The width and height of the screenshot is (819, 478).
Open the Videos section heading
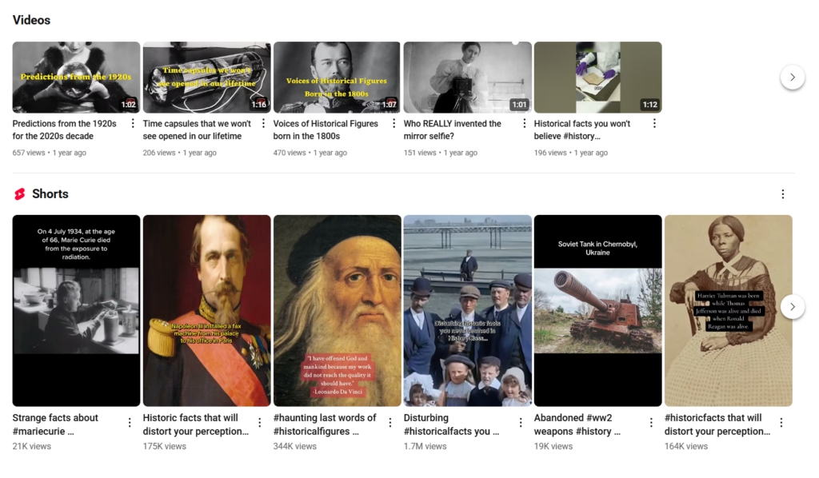(x=31, y=20)
